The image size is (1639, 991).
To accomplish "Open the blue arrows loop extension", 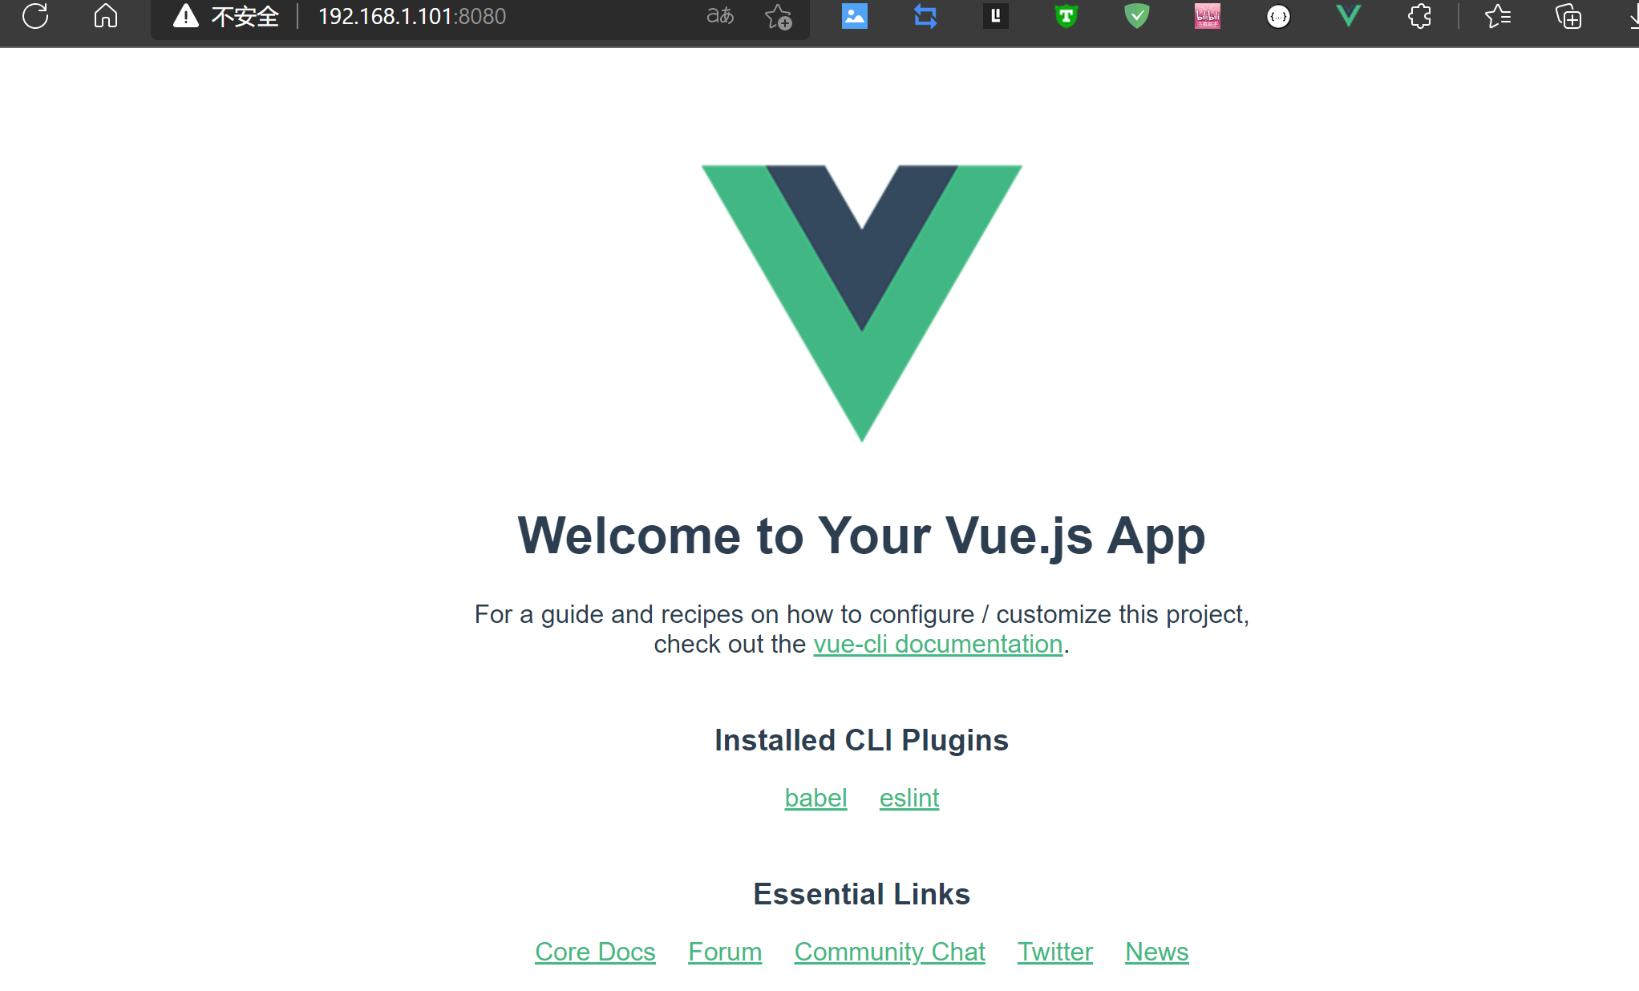I will (x=925, y=16).
